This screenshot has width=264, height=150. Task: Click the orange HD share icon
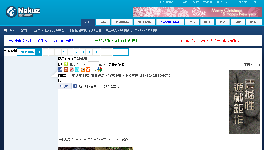[x=94, y=69]
